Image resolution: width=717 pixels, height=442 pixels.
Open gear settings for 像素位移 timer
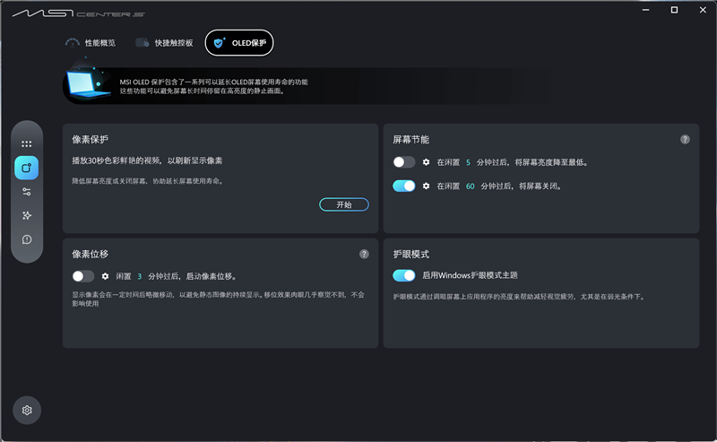pos(105,276)
